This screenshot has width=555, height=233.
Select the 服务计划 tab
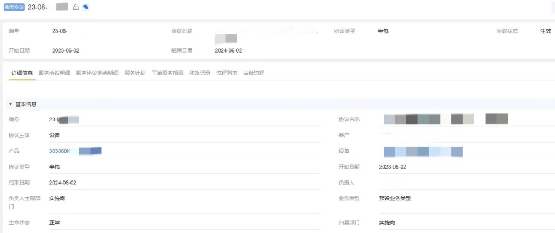point(134,73)
